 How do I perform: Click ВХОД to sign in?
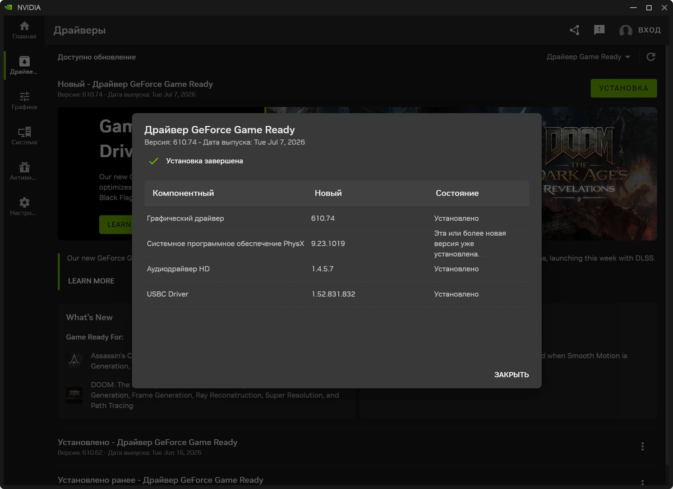click(x=649, y=30)
